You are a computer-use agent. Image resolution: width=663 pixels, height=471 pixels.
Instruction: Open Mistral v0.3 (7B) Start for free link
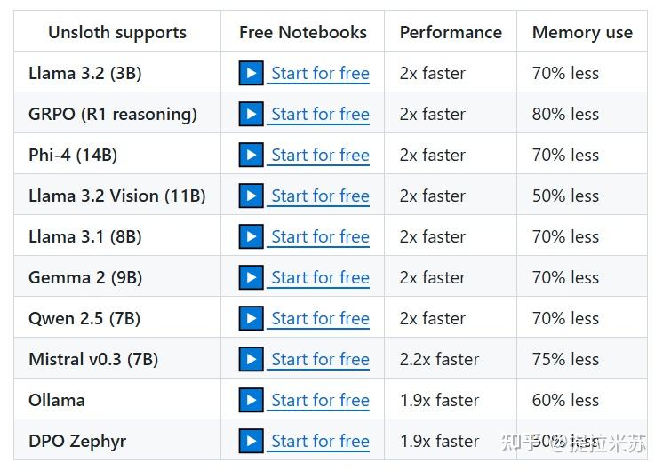click(x=320, y=360)
